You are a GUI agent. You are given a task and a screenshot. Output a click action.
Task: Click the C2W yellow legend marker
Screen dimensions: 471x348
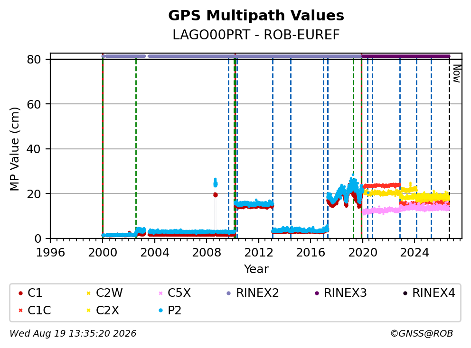(88, 293)
